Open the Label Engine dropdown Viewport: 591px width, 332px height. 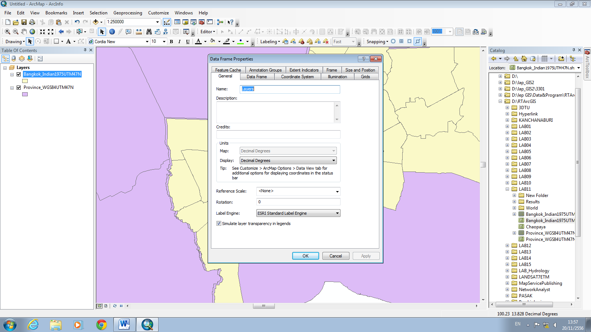pos(337,213)
